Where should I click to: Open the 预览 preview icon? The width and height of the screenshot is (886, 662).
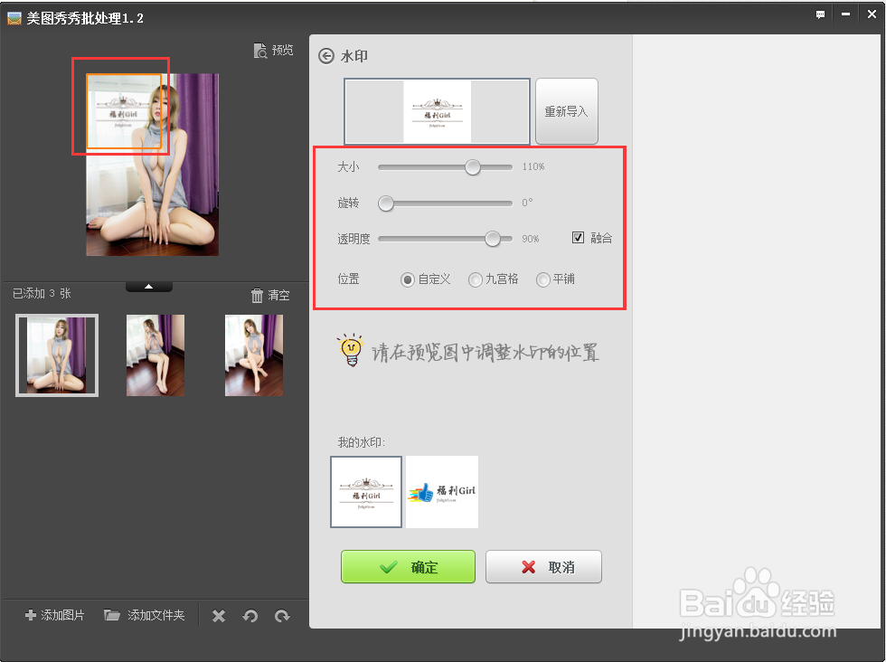point(260,51)
